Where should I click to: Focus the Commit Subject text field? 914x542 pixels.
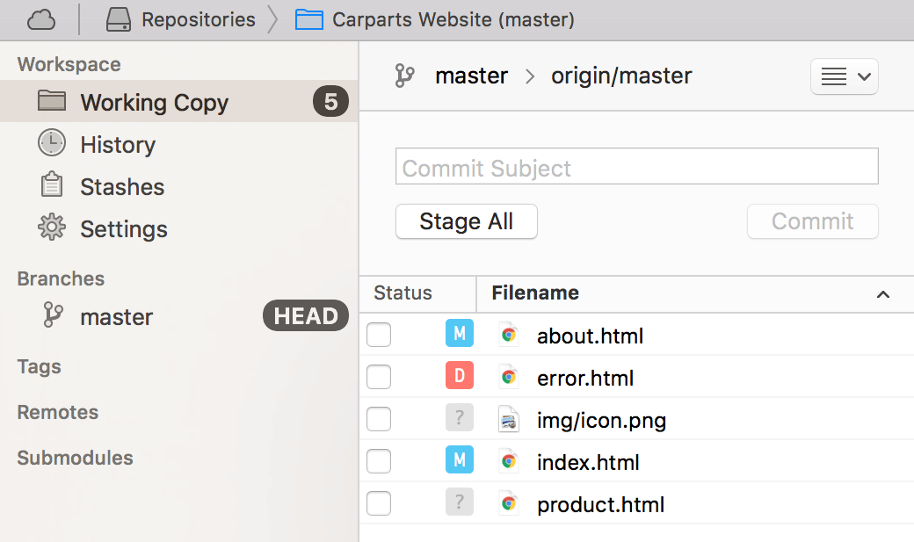tap(636, 167)
